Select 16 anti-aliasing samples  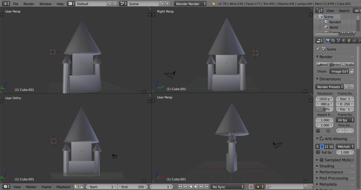[331, 147]
